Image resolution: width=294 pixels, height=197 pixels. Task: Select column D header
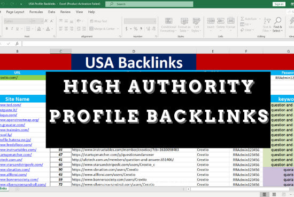pos(134,51)
